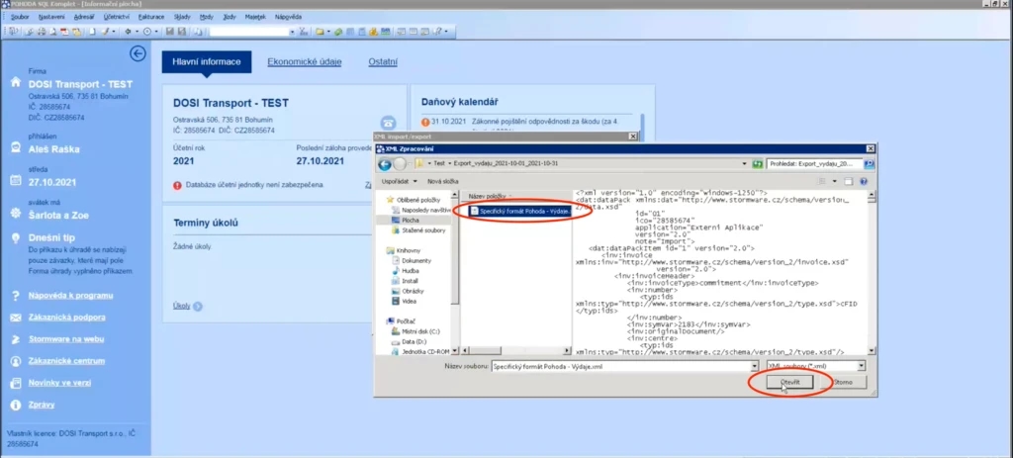The image size is (1013, 458).
Task: Click the lightbulb icon beside Dnešní tip
Action: 16,237
